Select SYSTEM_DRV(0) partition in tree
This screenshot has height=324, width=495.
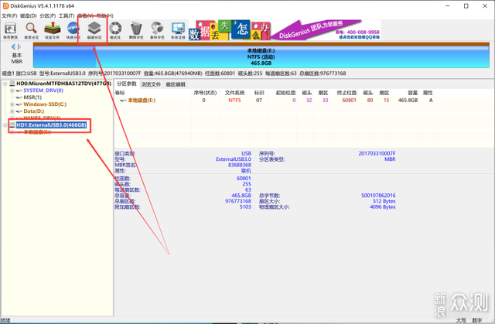(x=43, y=90)
